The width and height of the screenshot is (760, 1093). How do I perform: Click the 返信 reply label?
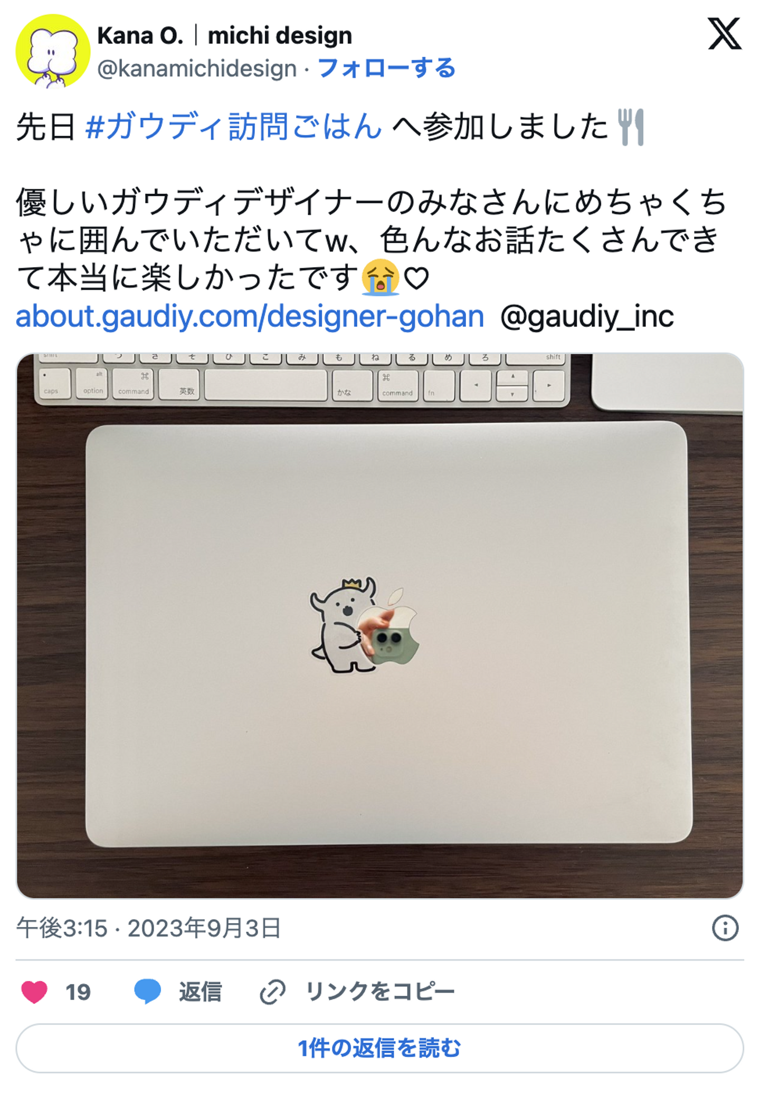click(200, 992)
